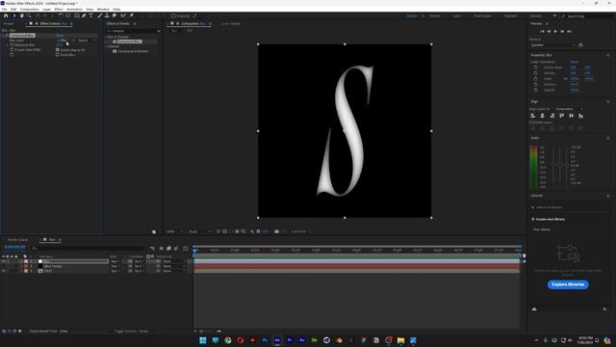
Task: Select the Puppet Pin tool
Action: pyautogui.click(x=132, y=15)
